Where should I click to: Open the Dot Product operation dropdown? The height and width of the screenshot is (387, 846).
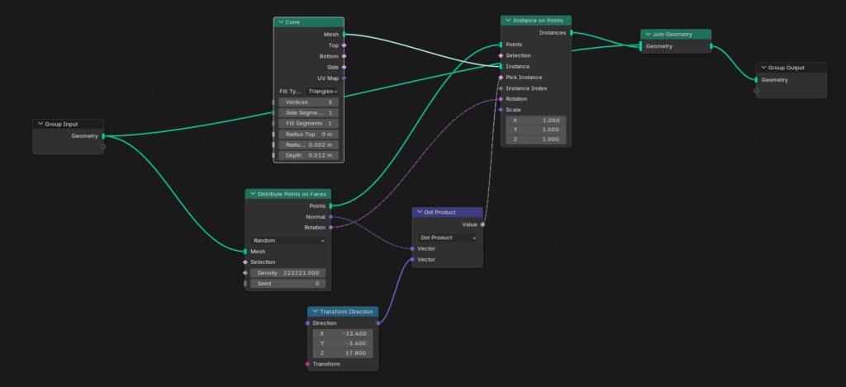click(447, 238)
